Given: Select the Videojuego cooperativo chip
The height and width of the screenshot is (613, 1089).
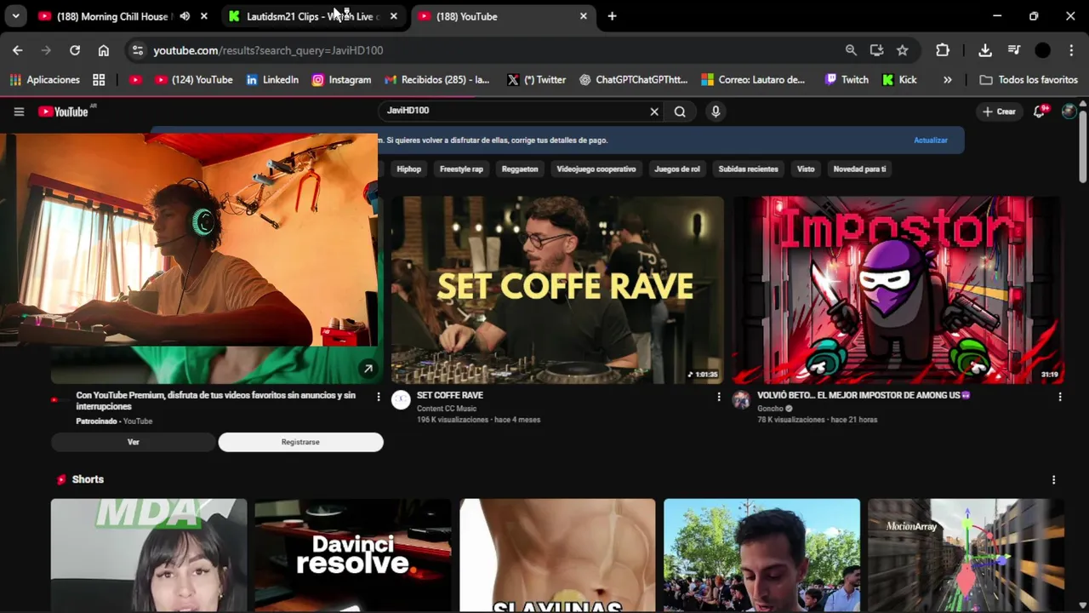Looking at the screenshot, I should coord(596,169).
